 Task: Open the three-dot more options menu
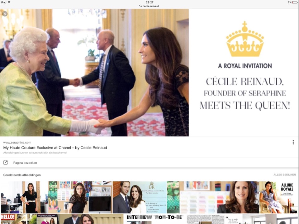pyautogui.click(x=293, y=142)
